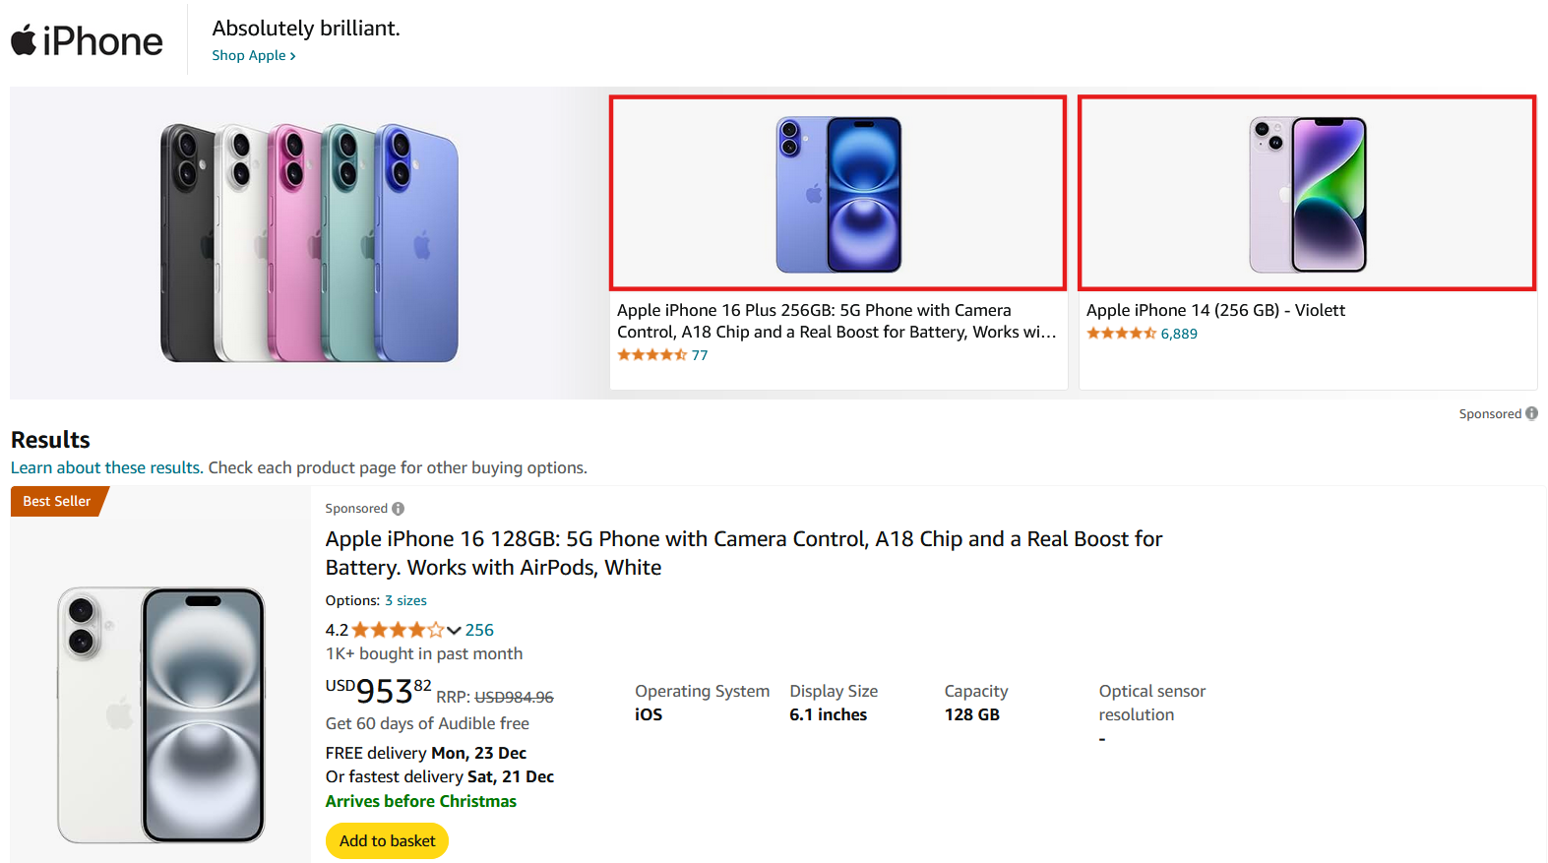The image size is (1548, 863).
Task: Click the purple iPhone 14 product image
Action: point(1307,194)
